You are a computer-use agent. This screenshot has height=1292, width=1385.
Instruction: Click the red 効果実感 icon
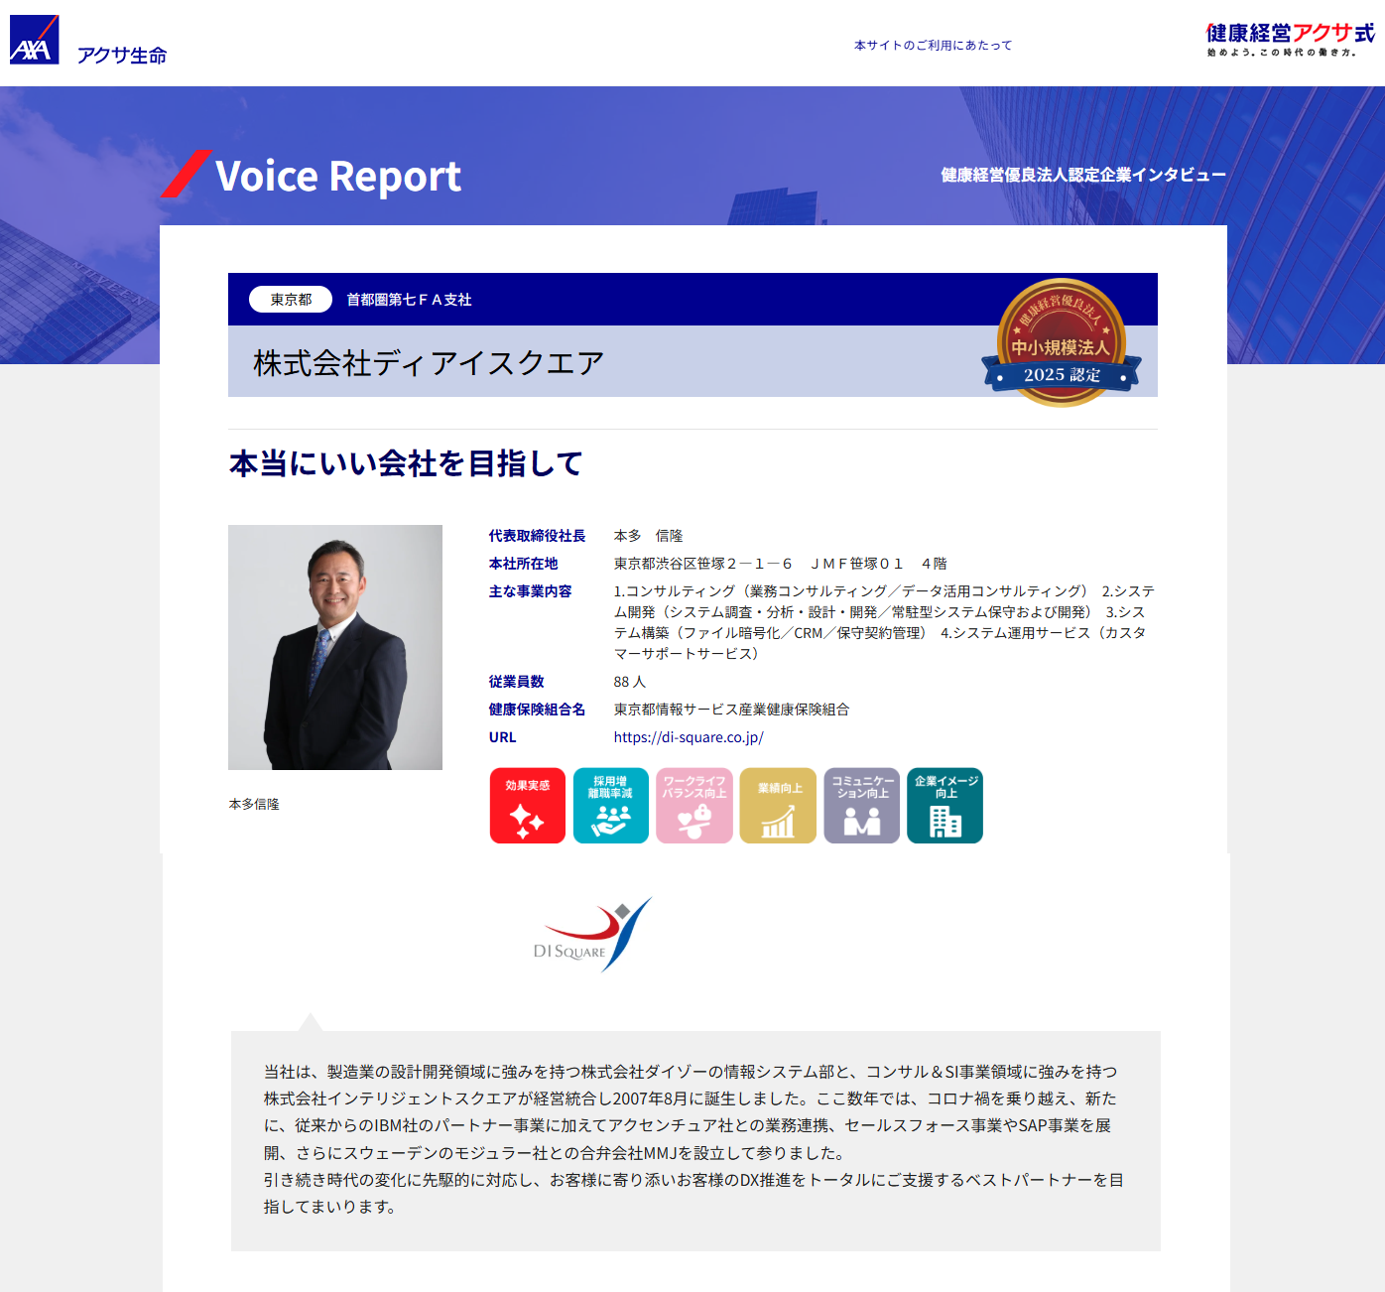[x=527, y=806]
